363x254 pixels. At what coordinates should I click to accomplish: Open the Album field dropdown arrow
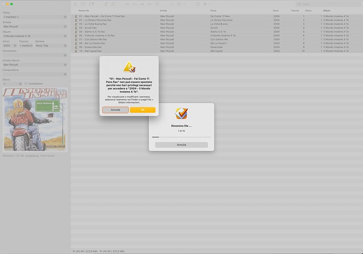(65, 36)
